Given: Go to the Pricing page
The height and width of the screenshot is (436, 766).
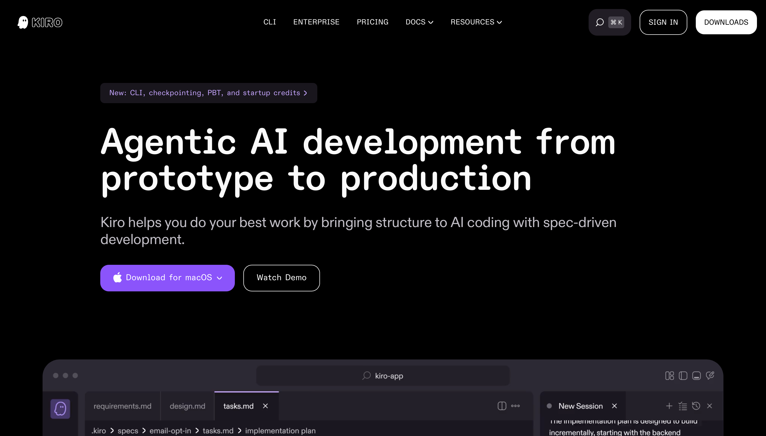Looking at the screenshot, I should 372,22.
